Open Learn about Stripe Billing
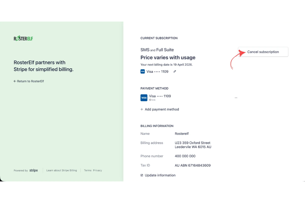Viewport: 305px width, 203px height. point(62,171)
